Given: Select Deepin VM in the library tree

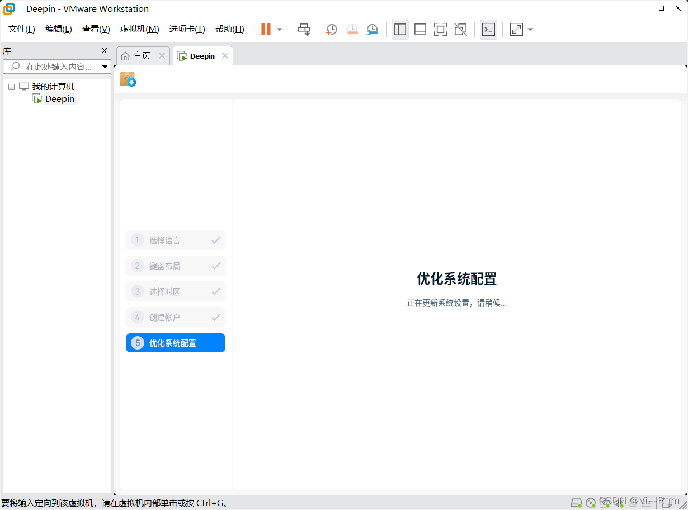Looking at the screenshot, I should [x=60, y=99].
